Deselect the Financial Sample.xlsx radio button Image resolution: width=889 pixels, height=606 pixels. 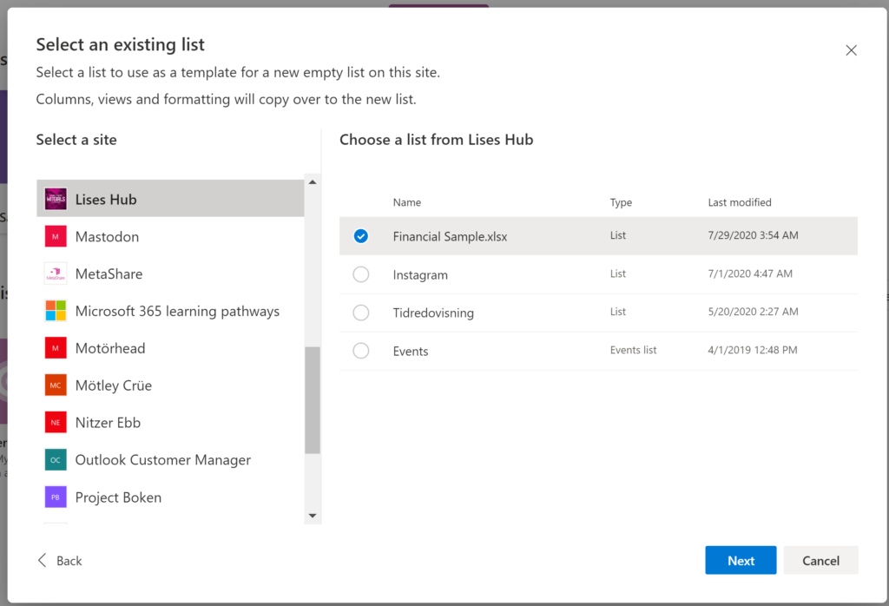[360, 236]
